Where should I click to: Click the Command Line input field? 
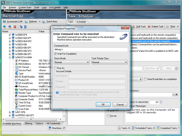(x=91, y=49)
